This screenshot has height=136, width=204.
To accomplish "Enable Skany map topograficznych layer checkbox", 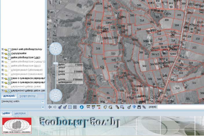I will (9, 50).
